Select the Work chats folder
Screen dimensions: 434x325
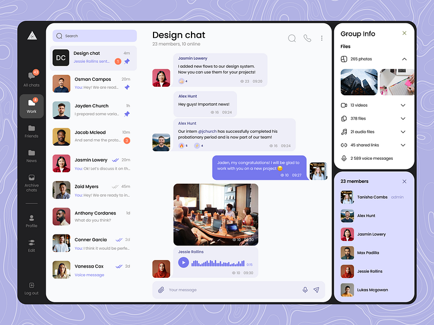click(x=31, y=106)
